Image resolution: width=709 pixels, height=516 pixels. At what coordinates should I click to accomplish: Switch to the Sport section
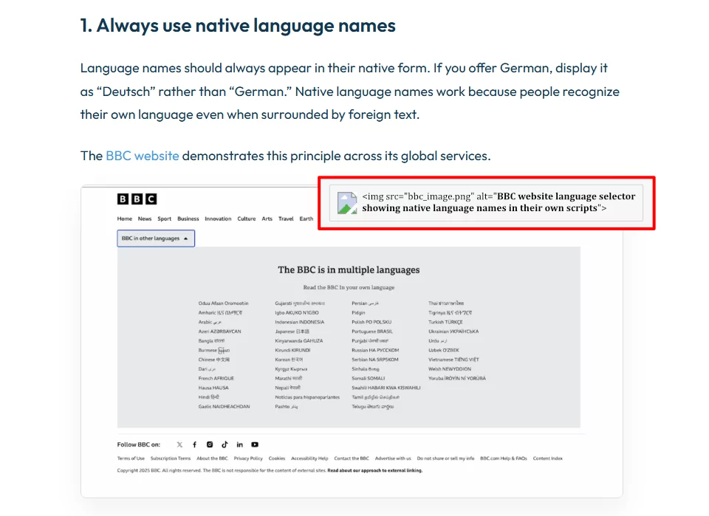164,219
